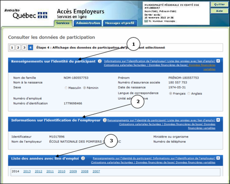Open year 2012 link
This screenshot has height=184, width=230.
(x=38, y=171)
